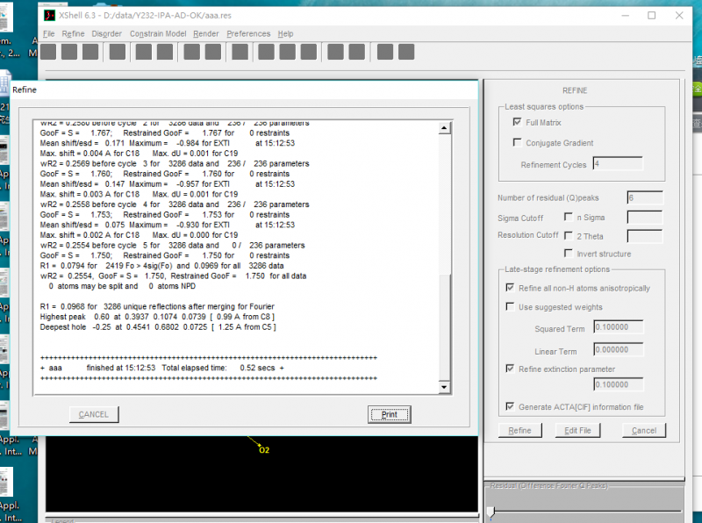Click 'wR2 = 0.2569 before cycle 3' line
Viewport: 702px width, 523px height.
[175, 163]
